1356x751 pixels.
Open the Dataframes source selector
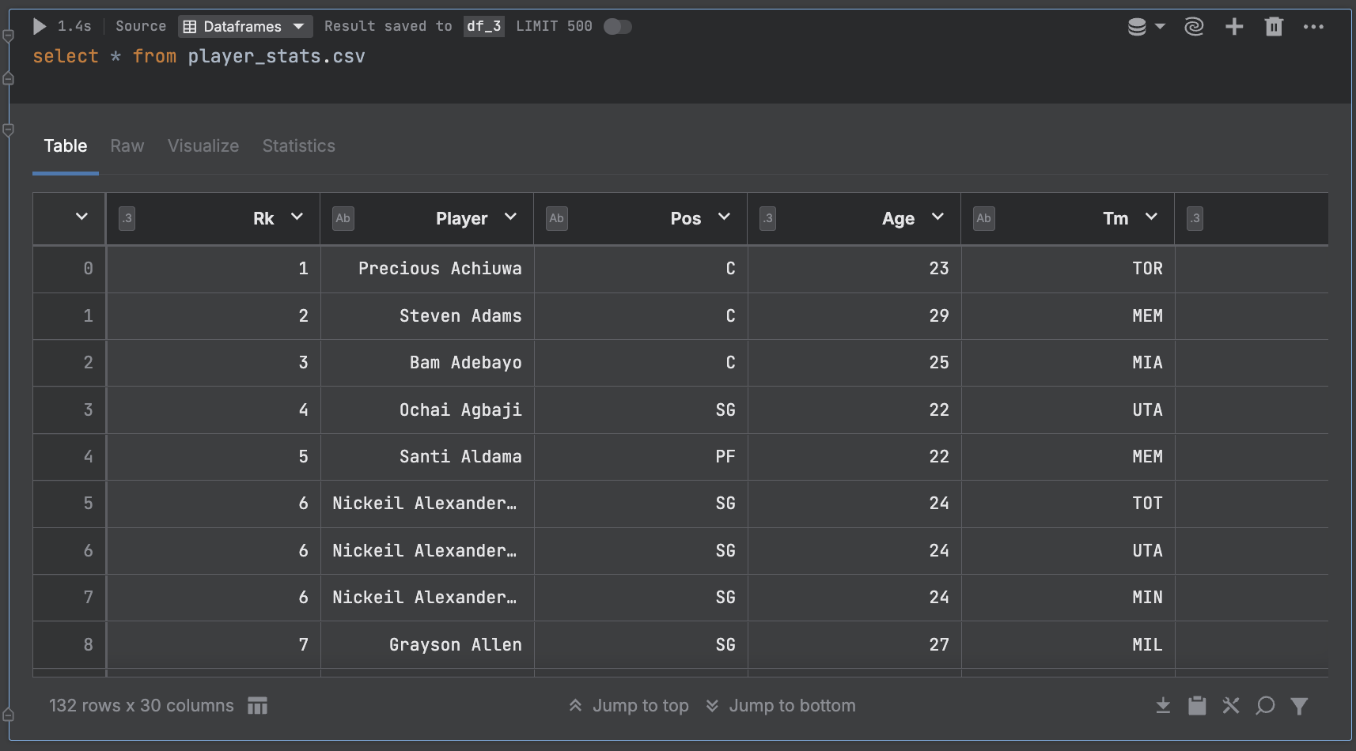click(x=245, y=26)
